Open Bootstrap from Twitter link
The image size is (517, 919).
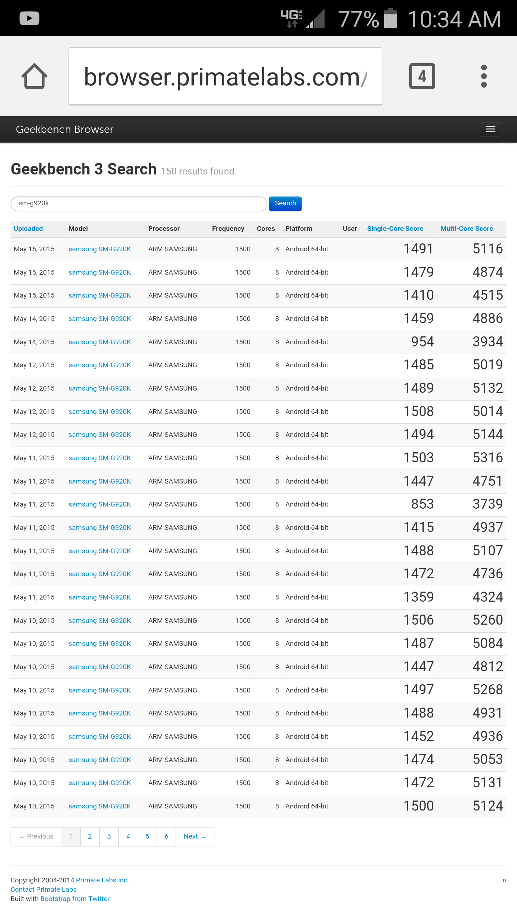(x=75, y=899)
